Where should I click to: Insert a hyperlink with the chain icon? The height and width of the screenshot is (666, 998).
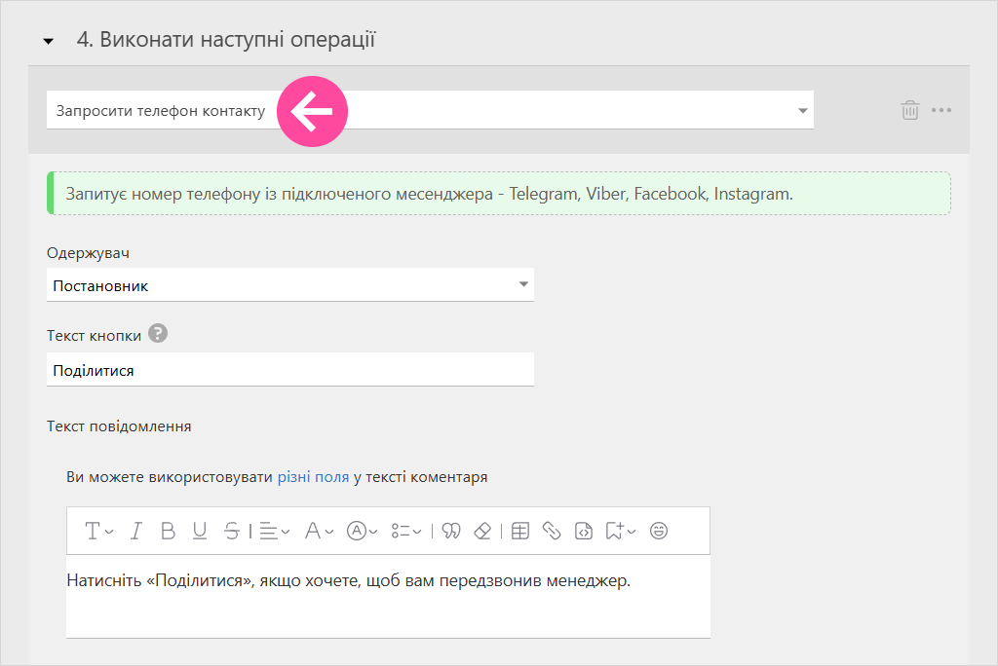pyautogui.click(x=552, y=531)
